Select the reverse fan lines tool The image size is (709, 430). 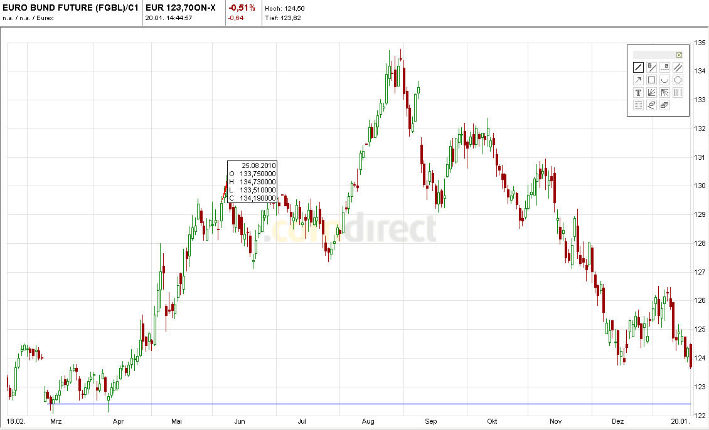coord(664,92)
